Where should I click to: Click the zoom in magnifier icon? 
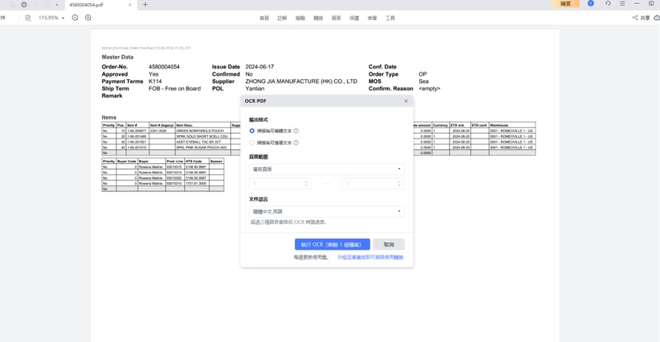pos(88,17)
